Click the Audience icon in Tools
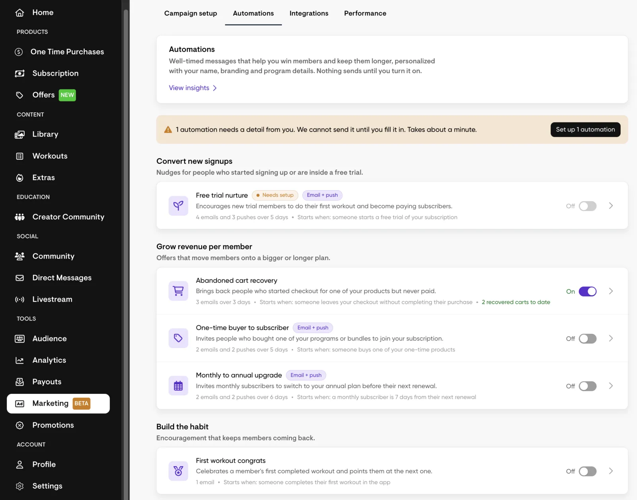This screenshot has height=500, width=637. 20,339
